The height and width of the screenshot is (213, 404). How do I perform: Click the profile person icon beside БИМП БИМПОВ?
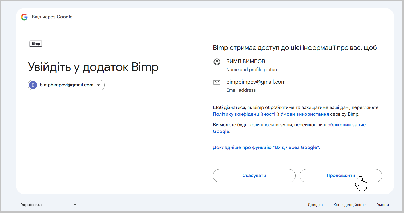(217, 62)
